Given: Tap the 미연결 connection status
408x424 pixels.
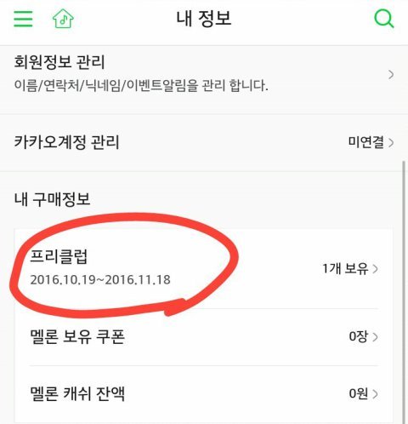Looking at the screenshot, I should [365, 142].
